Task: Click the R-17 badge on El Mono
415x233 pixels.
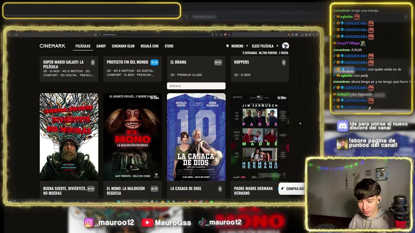Action: point(154,189)
